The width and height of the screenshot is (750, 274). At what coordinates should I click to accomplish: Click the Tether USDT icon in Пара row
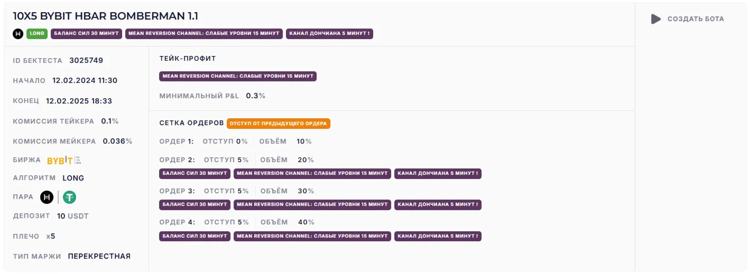pyautogui.click(x=69, y=197)
